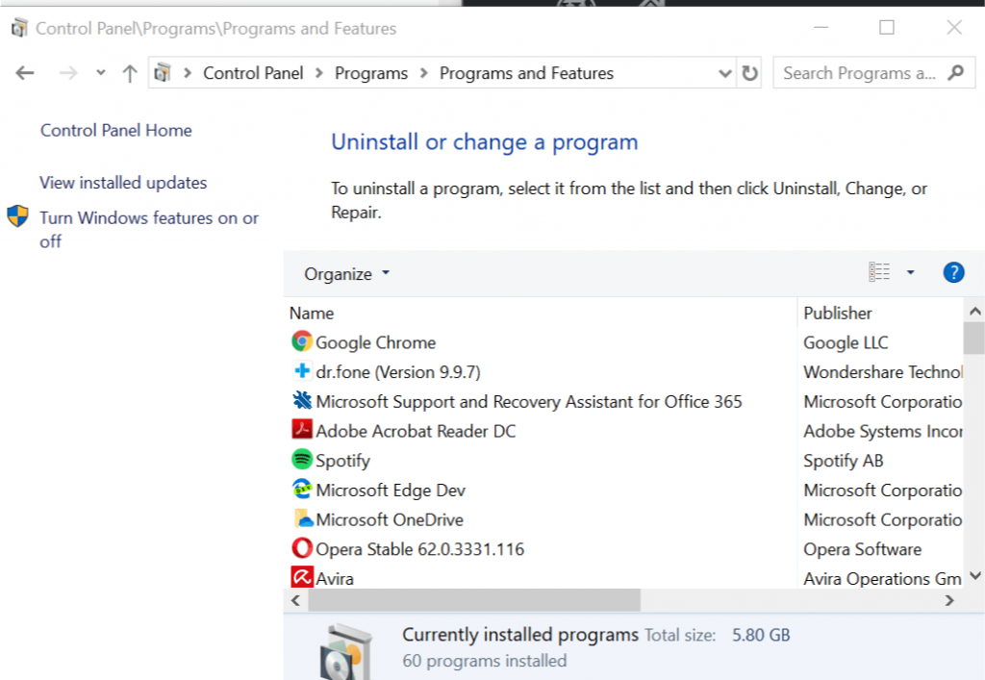Screen dimensions: 985x680
Task: Click the vertical scrollbar down arrow
Action: [x=974, y=575]
